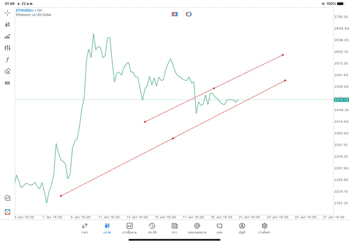Viewport: 349px width, 243px height.
Task: Switch to the การซื้อขาย trade tab
Action: (129, 228)
